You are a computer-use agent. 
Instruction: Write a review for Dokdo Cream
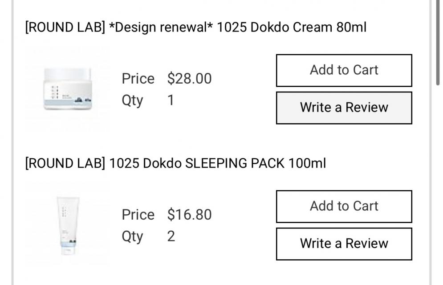[x=344, y=108]
